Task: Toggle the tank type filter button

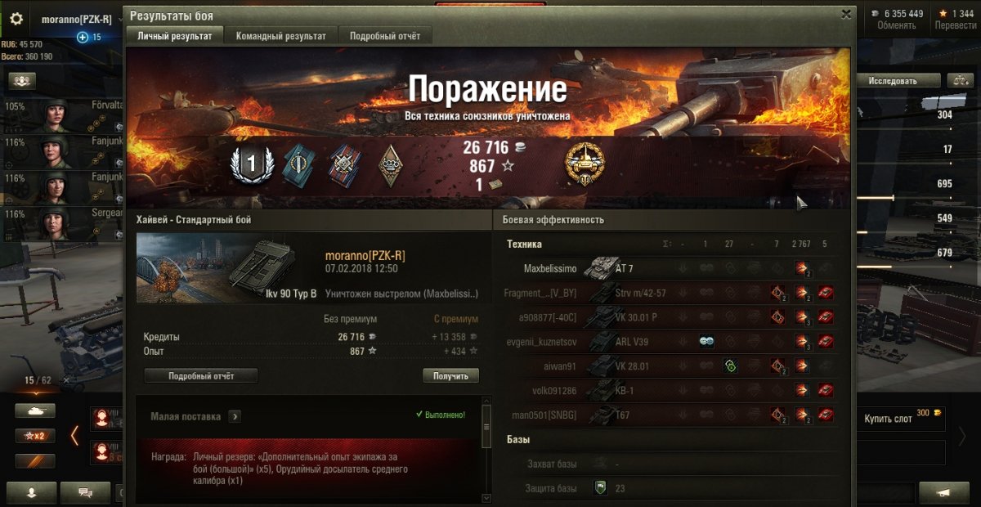Action: point(35,411)
